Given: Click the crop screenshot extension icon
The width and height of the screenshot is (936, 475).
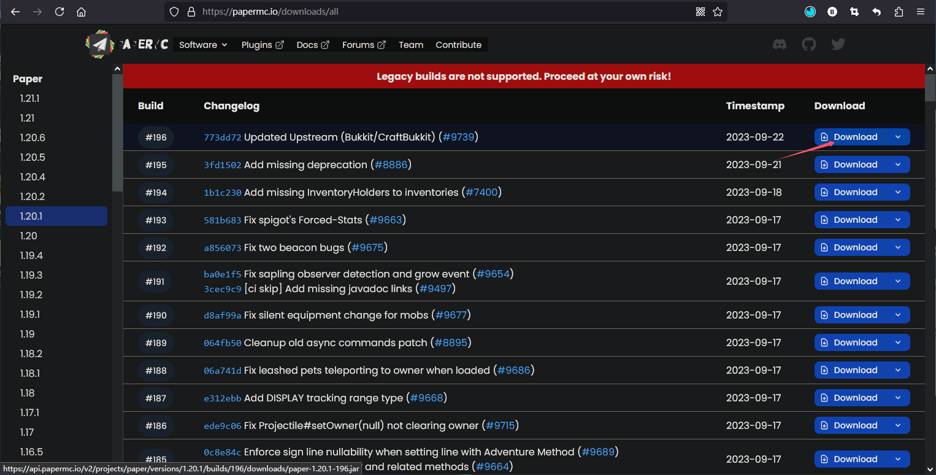Looking at the screenshot, I should 854,12.
